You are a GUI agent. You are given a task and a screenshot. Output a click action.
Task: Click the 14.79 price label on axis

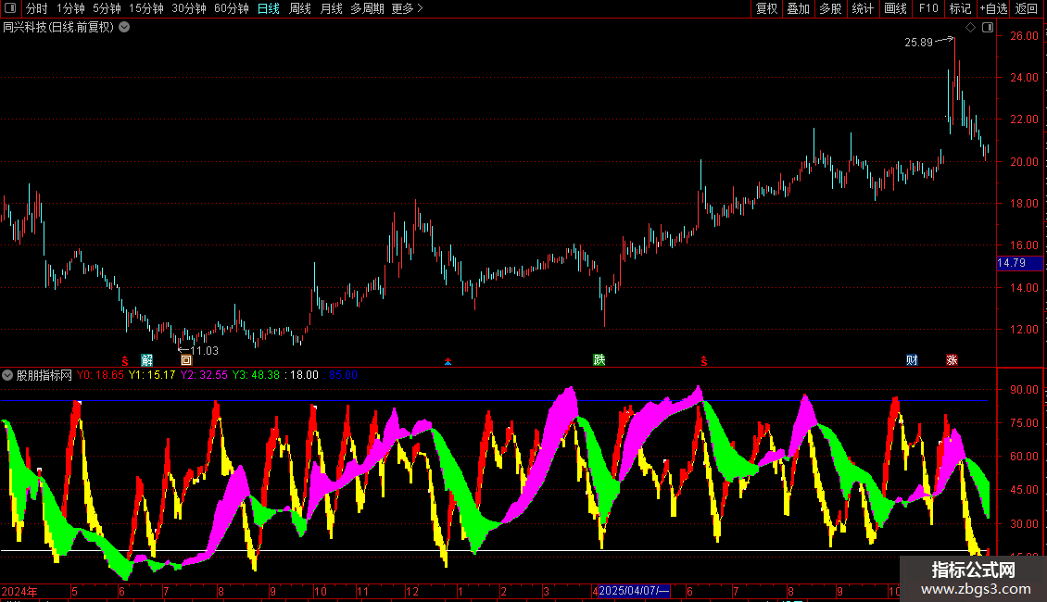(x=1011, y=263)
